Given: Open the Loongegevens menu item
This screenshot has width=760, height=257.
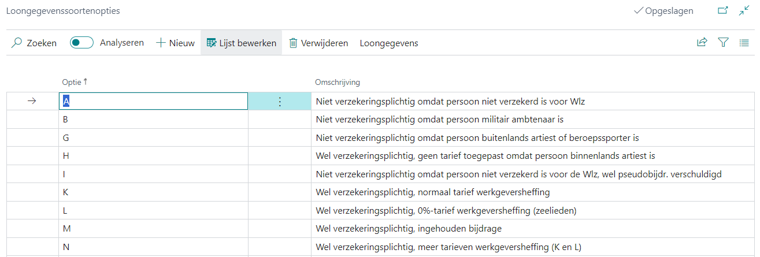Looking at the screenshot, I should (388, 43).
